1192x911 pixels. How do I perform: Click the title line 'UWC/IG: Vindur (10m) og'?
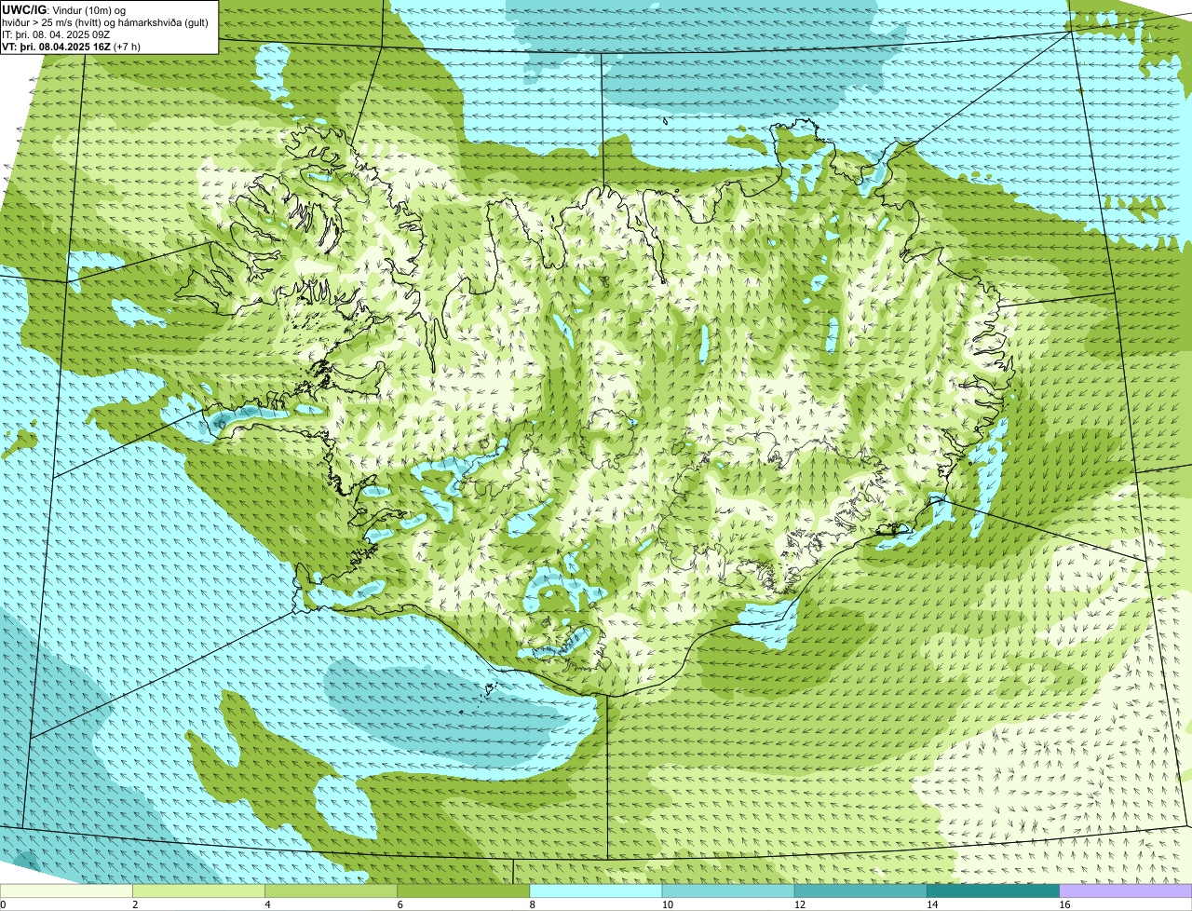coord(64,9)
